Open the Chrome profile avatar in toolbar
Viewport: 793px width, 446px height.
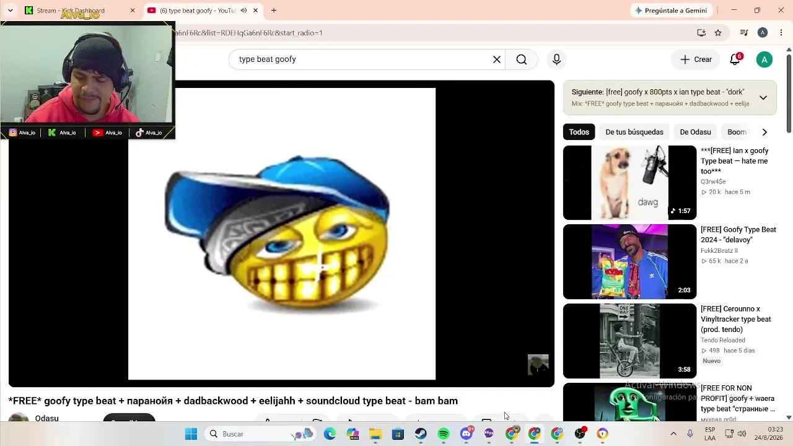(763, 33)
